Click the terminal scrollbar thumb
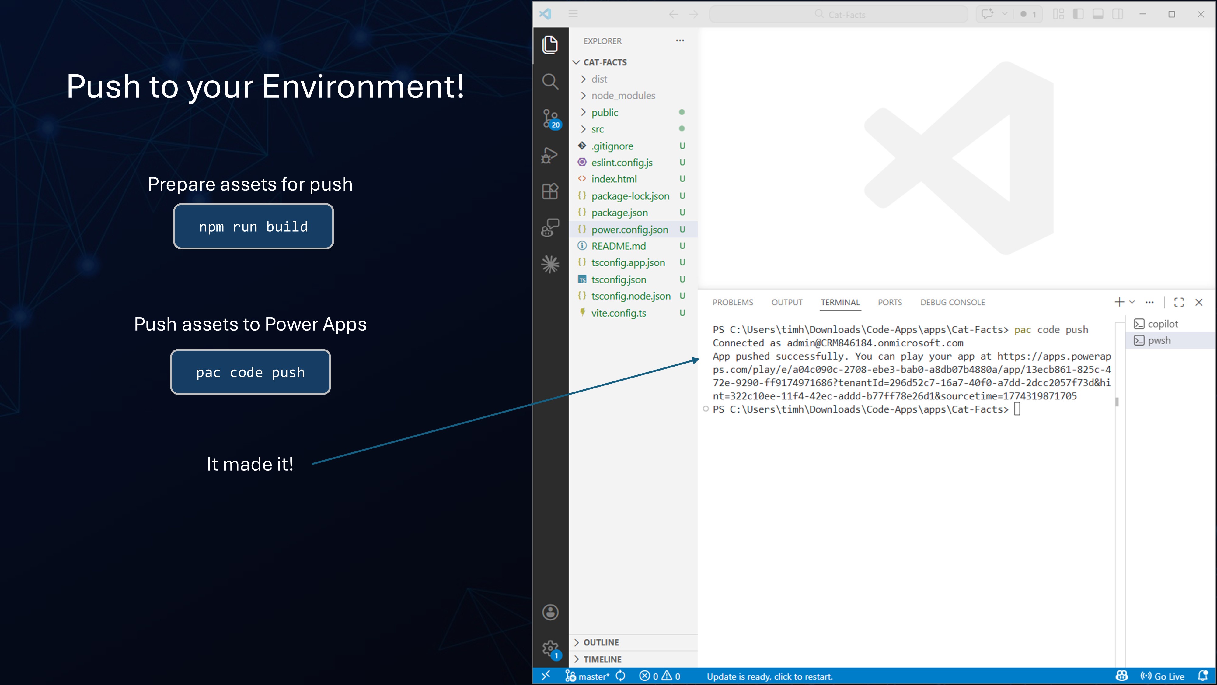 [1117, 402]
